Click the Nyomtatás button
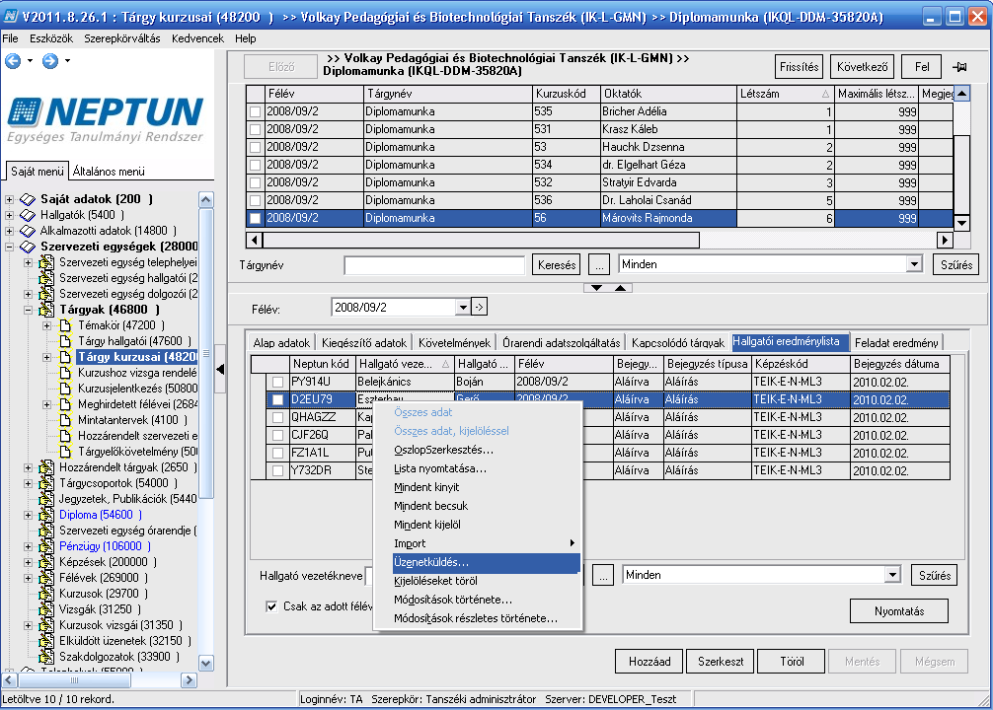 pyautogui.click(x=898, y=611)
